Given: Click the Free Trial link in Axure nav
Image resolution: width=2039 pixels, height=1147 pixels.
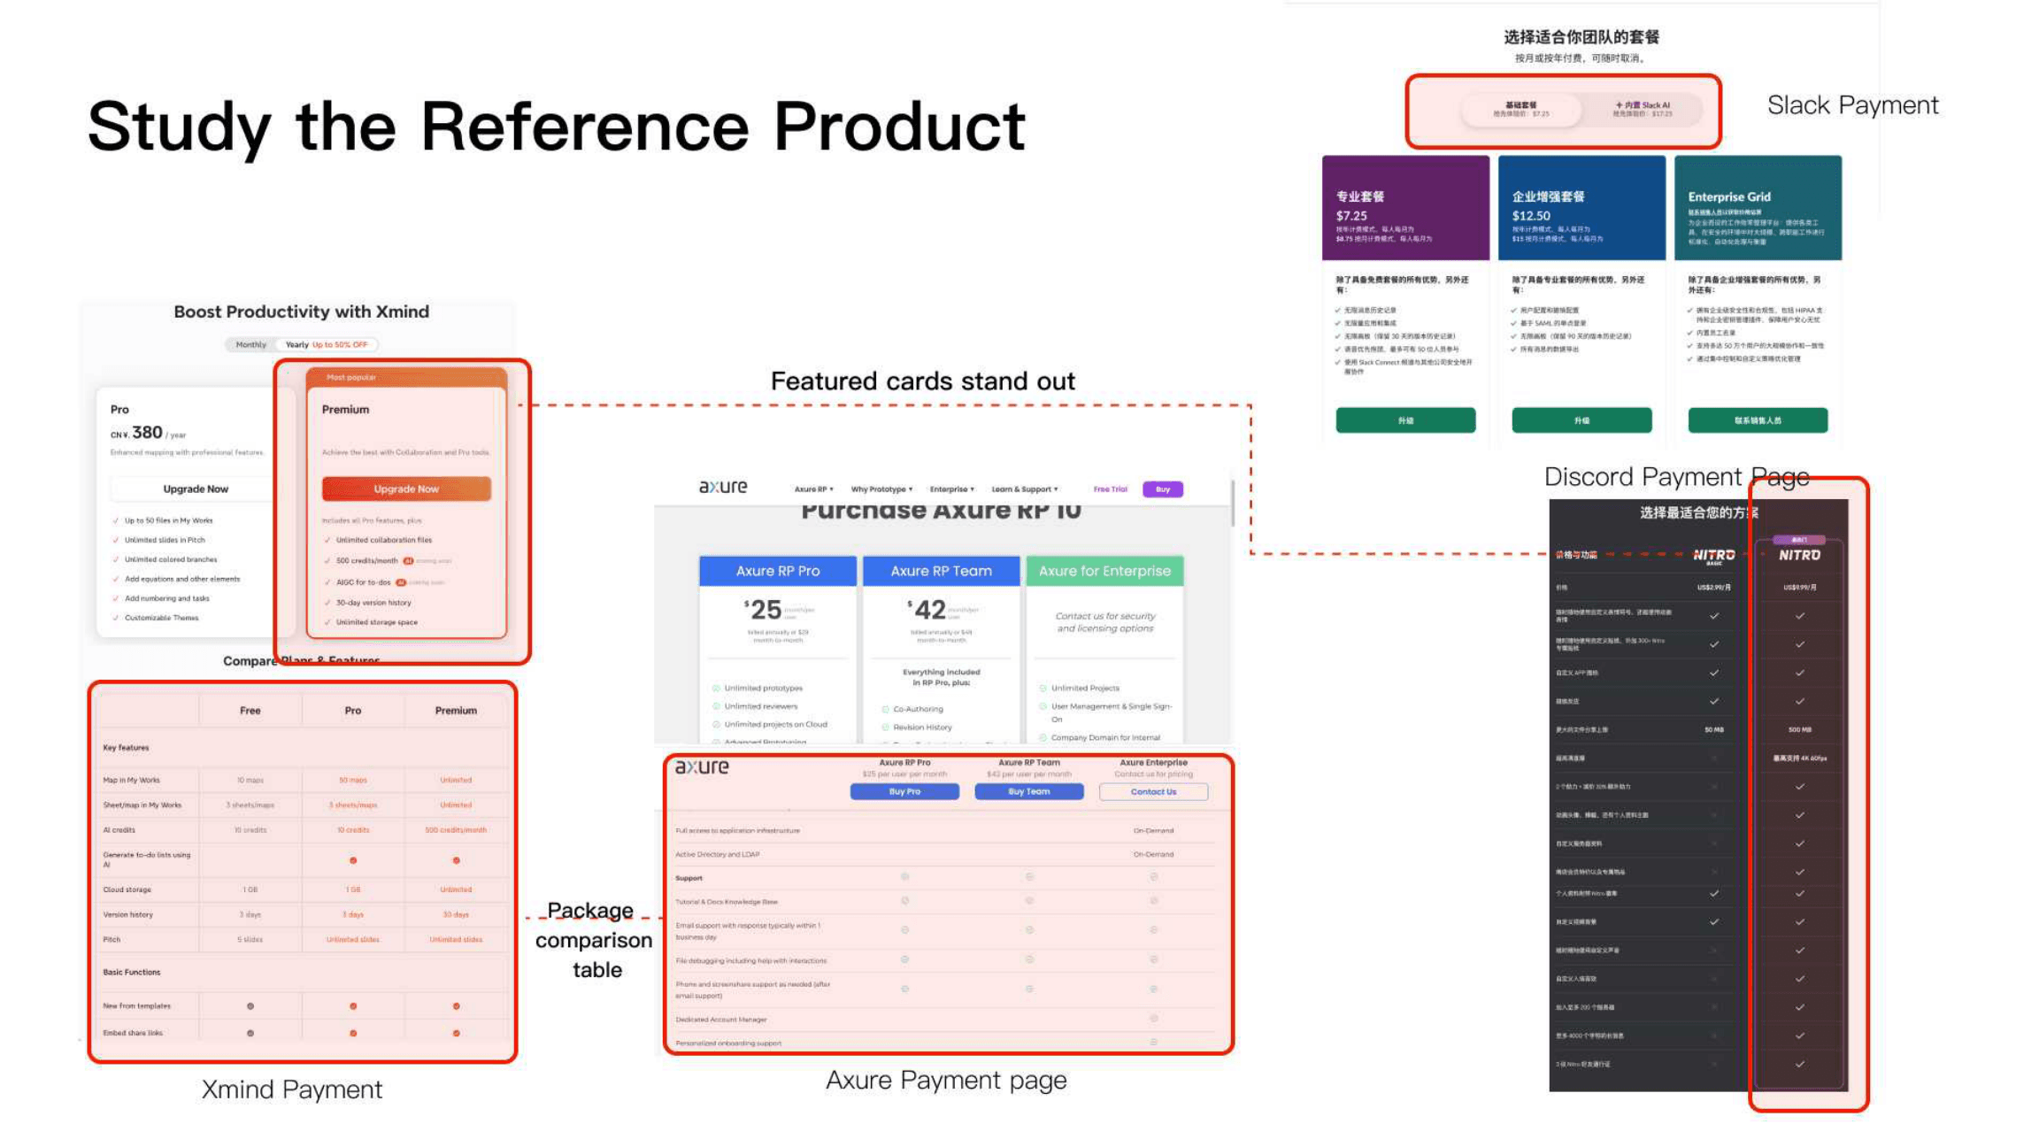Looking at the screenshot, I should [1110, 489].
